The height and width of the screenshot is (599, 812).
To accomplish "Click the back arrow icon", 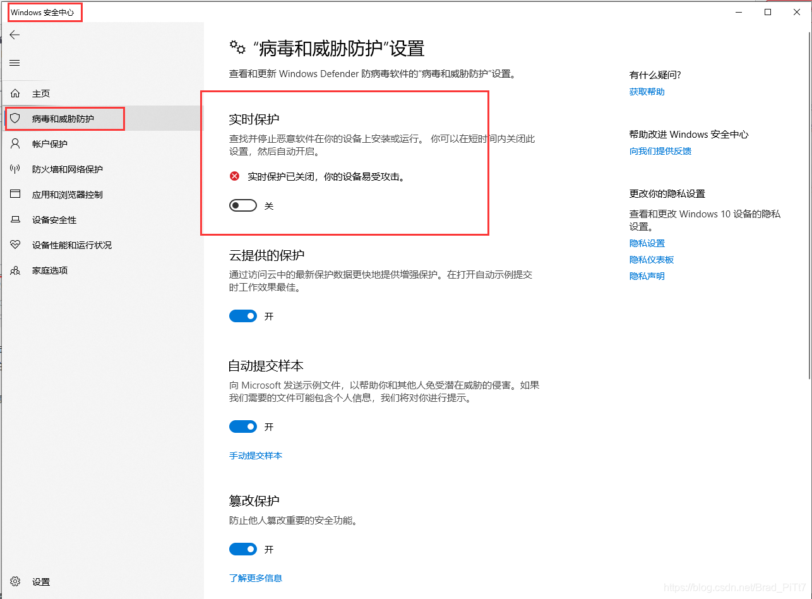I will [15, 35].
